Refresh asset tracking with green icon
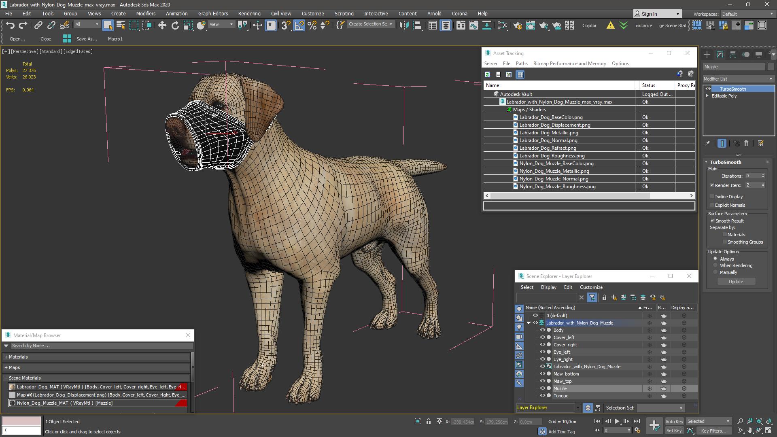The width and height of the screenshot is (777, 437). [x=487, y=74]
